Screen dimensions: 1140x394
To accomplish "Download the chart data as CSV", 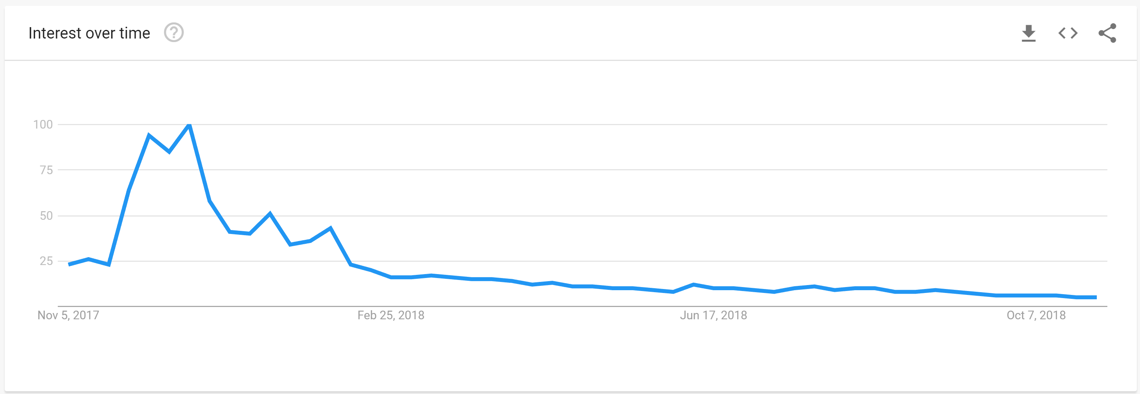I will point(1028,33).
